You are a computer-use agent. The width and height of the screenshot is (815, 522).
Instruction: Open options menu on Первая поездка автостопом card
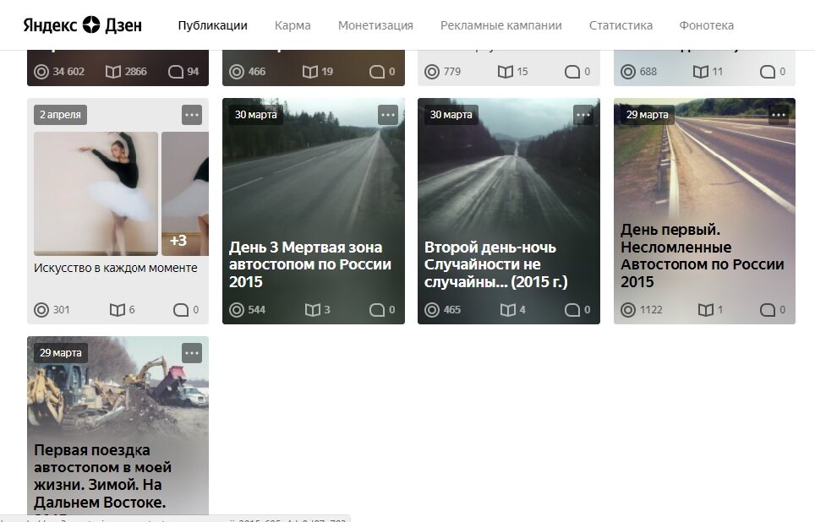point(192,353)
